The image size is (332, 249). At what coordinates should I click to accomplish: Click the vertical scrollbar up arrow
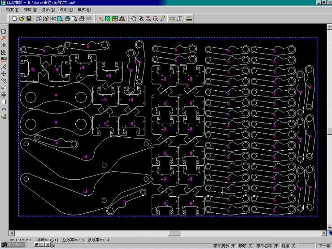point(328,26)
